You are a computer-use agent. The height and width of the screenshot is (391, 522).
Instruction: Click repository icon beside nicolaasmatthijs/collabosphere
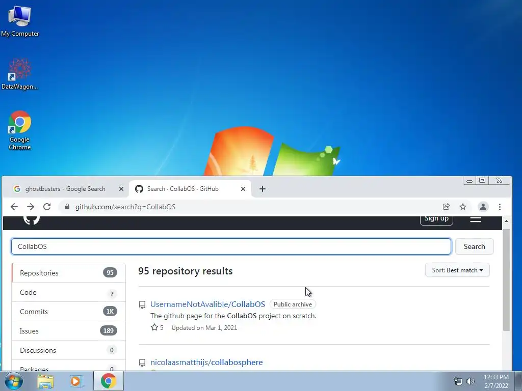(142, 362)
